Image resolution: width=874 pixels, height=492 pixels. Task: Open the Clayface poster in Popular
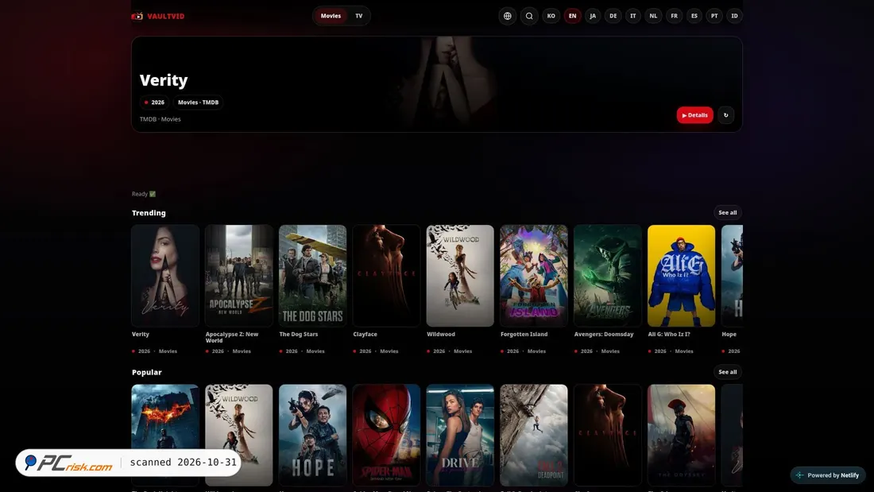(x=608, y=435)
